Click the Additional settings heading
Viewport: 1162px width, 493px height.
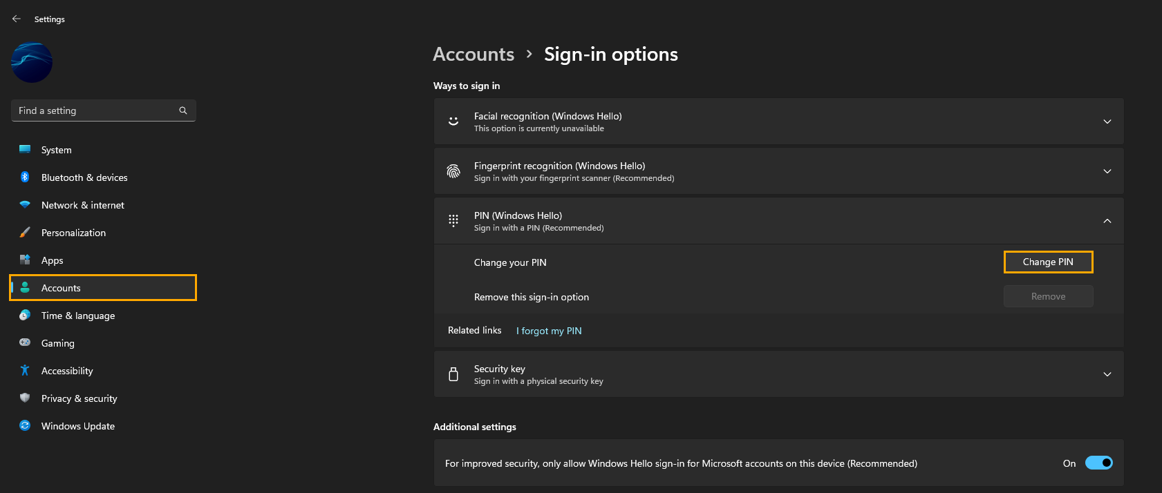475,427
